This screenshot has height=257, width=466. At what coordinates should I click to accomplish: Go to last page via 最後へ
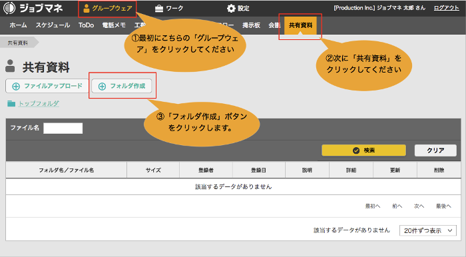(x=443, y=206)
